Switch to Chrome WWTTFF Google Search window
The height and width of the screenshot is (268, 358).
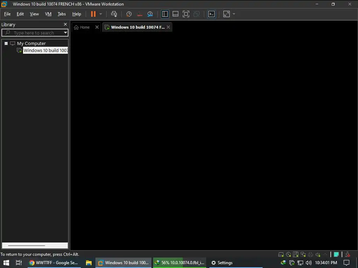pyautogui.click(x=53, y=262)
